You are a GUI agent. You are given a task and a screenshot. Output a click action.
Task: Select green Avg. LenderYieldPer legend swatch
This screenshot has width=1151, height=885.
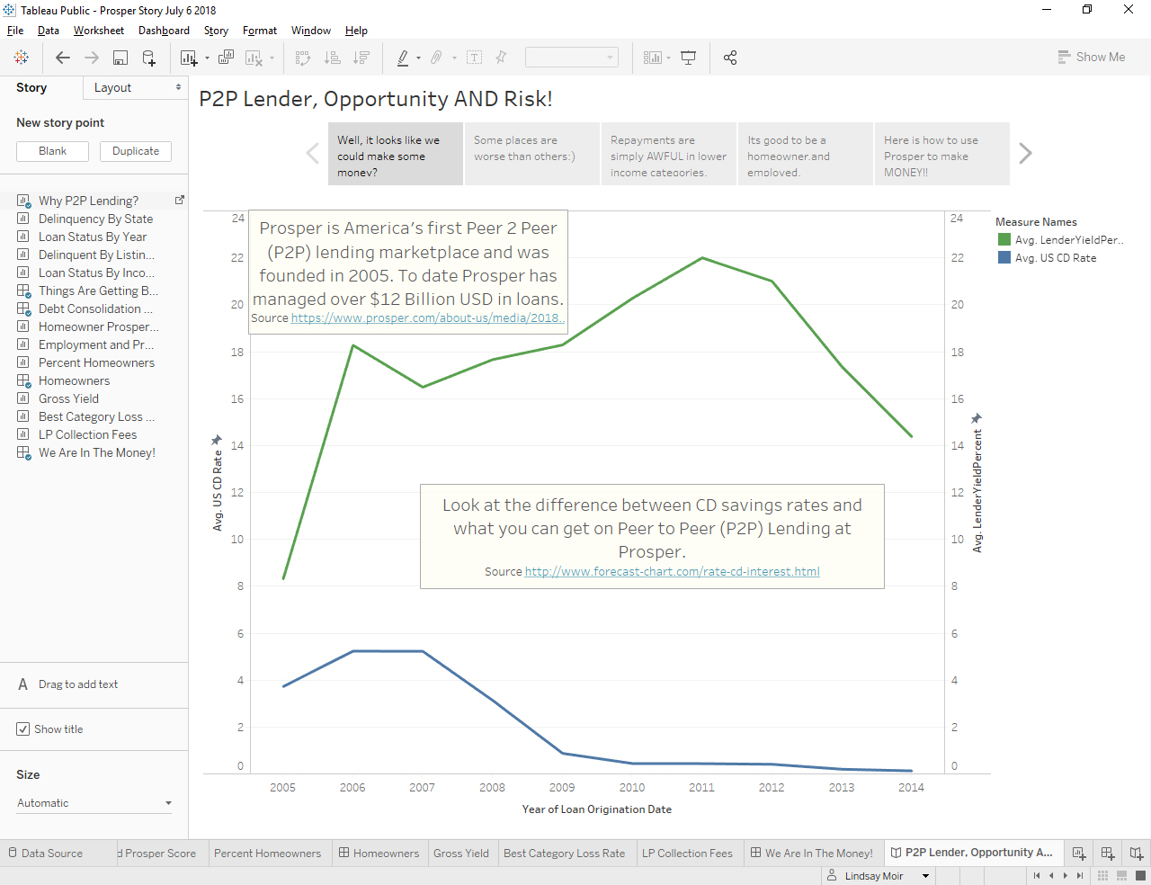(x=1004, y=239)
